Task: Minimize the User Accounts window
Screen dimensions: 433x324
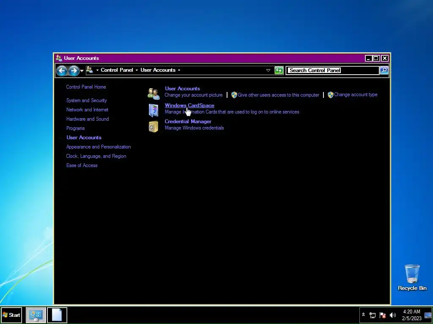Action: (368, 58)
